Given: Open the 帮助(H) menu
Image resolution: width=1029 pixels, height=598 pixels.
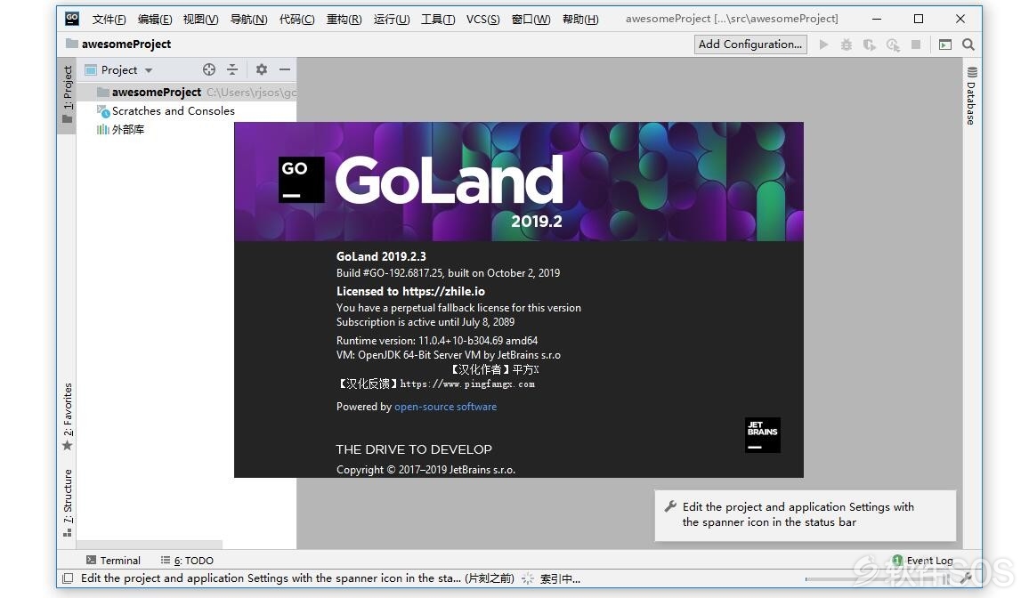Looking at the screenshot, I should coord(580,19).
